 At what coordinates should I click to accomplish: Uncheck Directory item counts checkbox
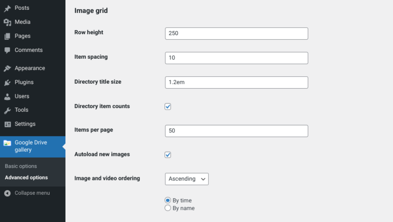tap(168, 107)
